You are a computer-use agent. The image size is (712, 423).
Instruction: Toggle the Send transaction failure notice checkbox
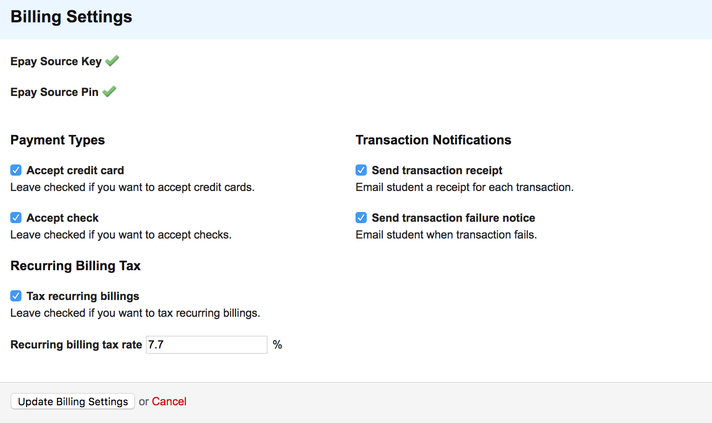coord(361,218)
